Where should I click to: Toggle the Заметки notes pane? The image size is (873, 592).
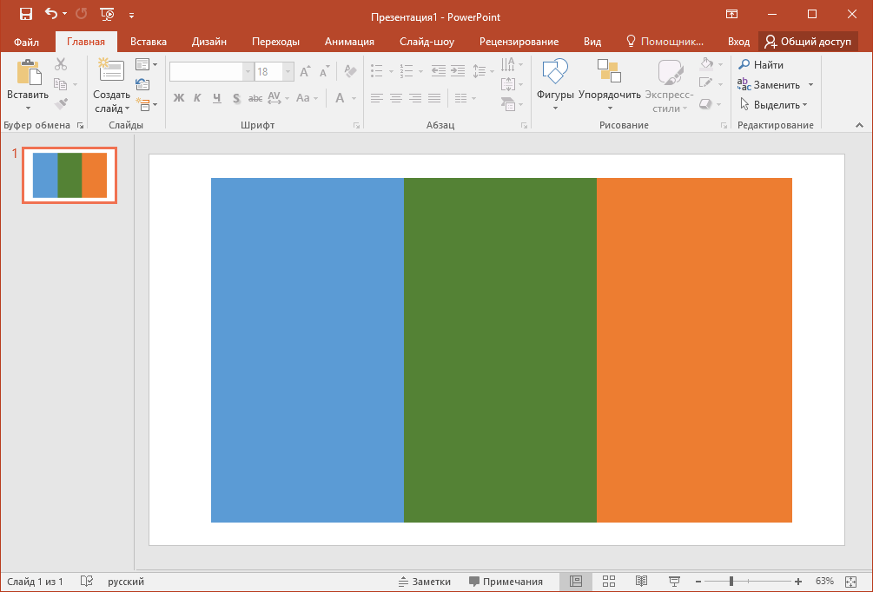pyautogui.click(x=425, y=582)
